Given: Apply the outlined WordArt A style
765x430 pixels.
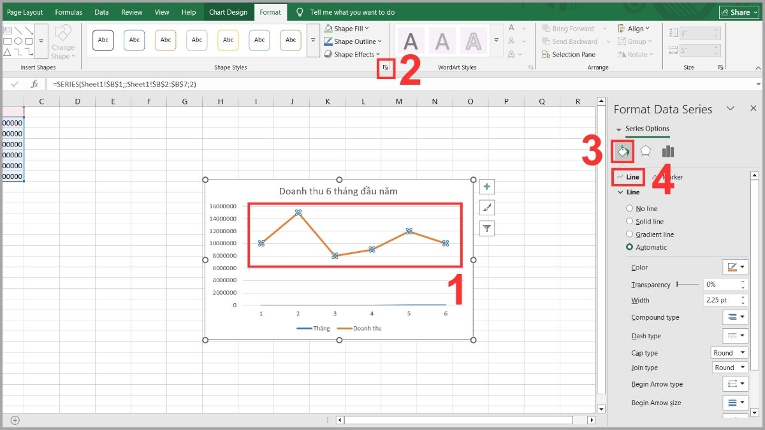Looking at the screenshot, I should (x=473, y=41).
